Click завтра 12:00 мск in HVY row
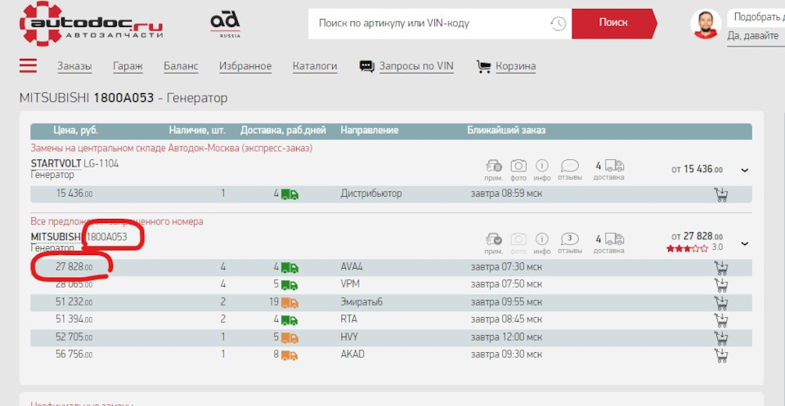The image size is (785, 406). pos(506,337)
